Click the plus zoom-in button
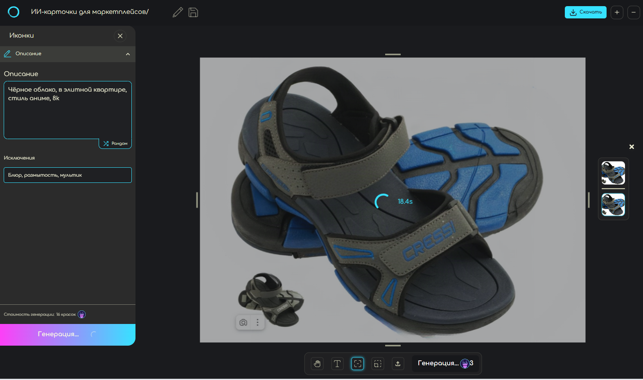This screenshot has height=380, width=643. (x=617, y=12)
